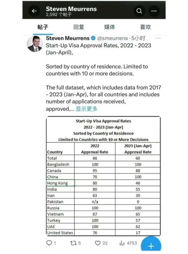Open the search on Steven Meurrens profile
Image resolution: width=188 pixels, height=254 pixels.
pos(139,11)
